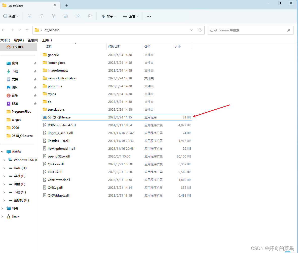298x253 pixels.
Task: Collapse 此电脑 in the sidebar
Action: click(2, 152)
